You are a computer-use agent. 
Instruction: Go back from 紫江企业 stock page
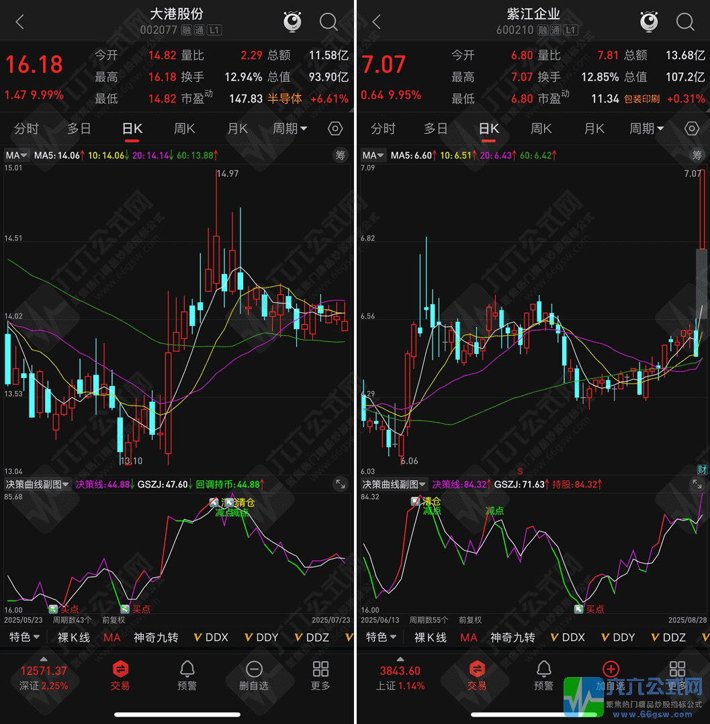[x=376, y=21]
